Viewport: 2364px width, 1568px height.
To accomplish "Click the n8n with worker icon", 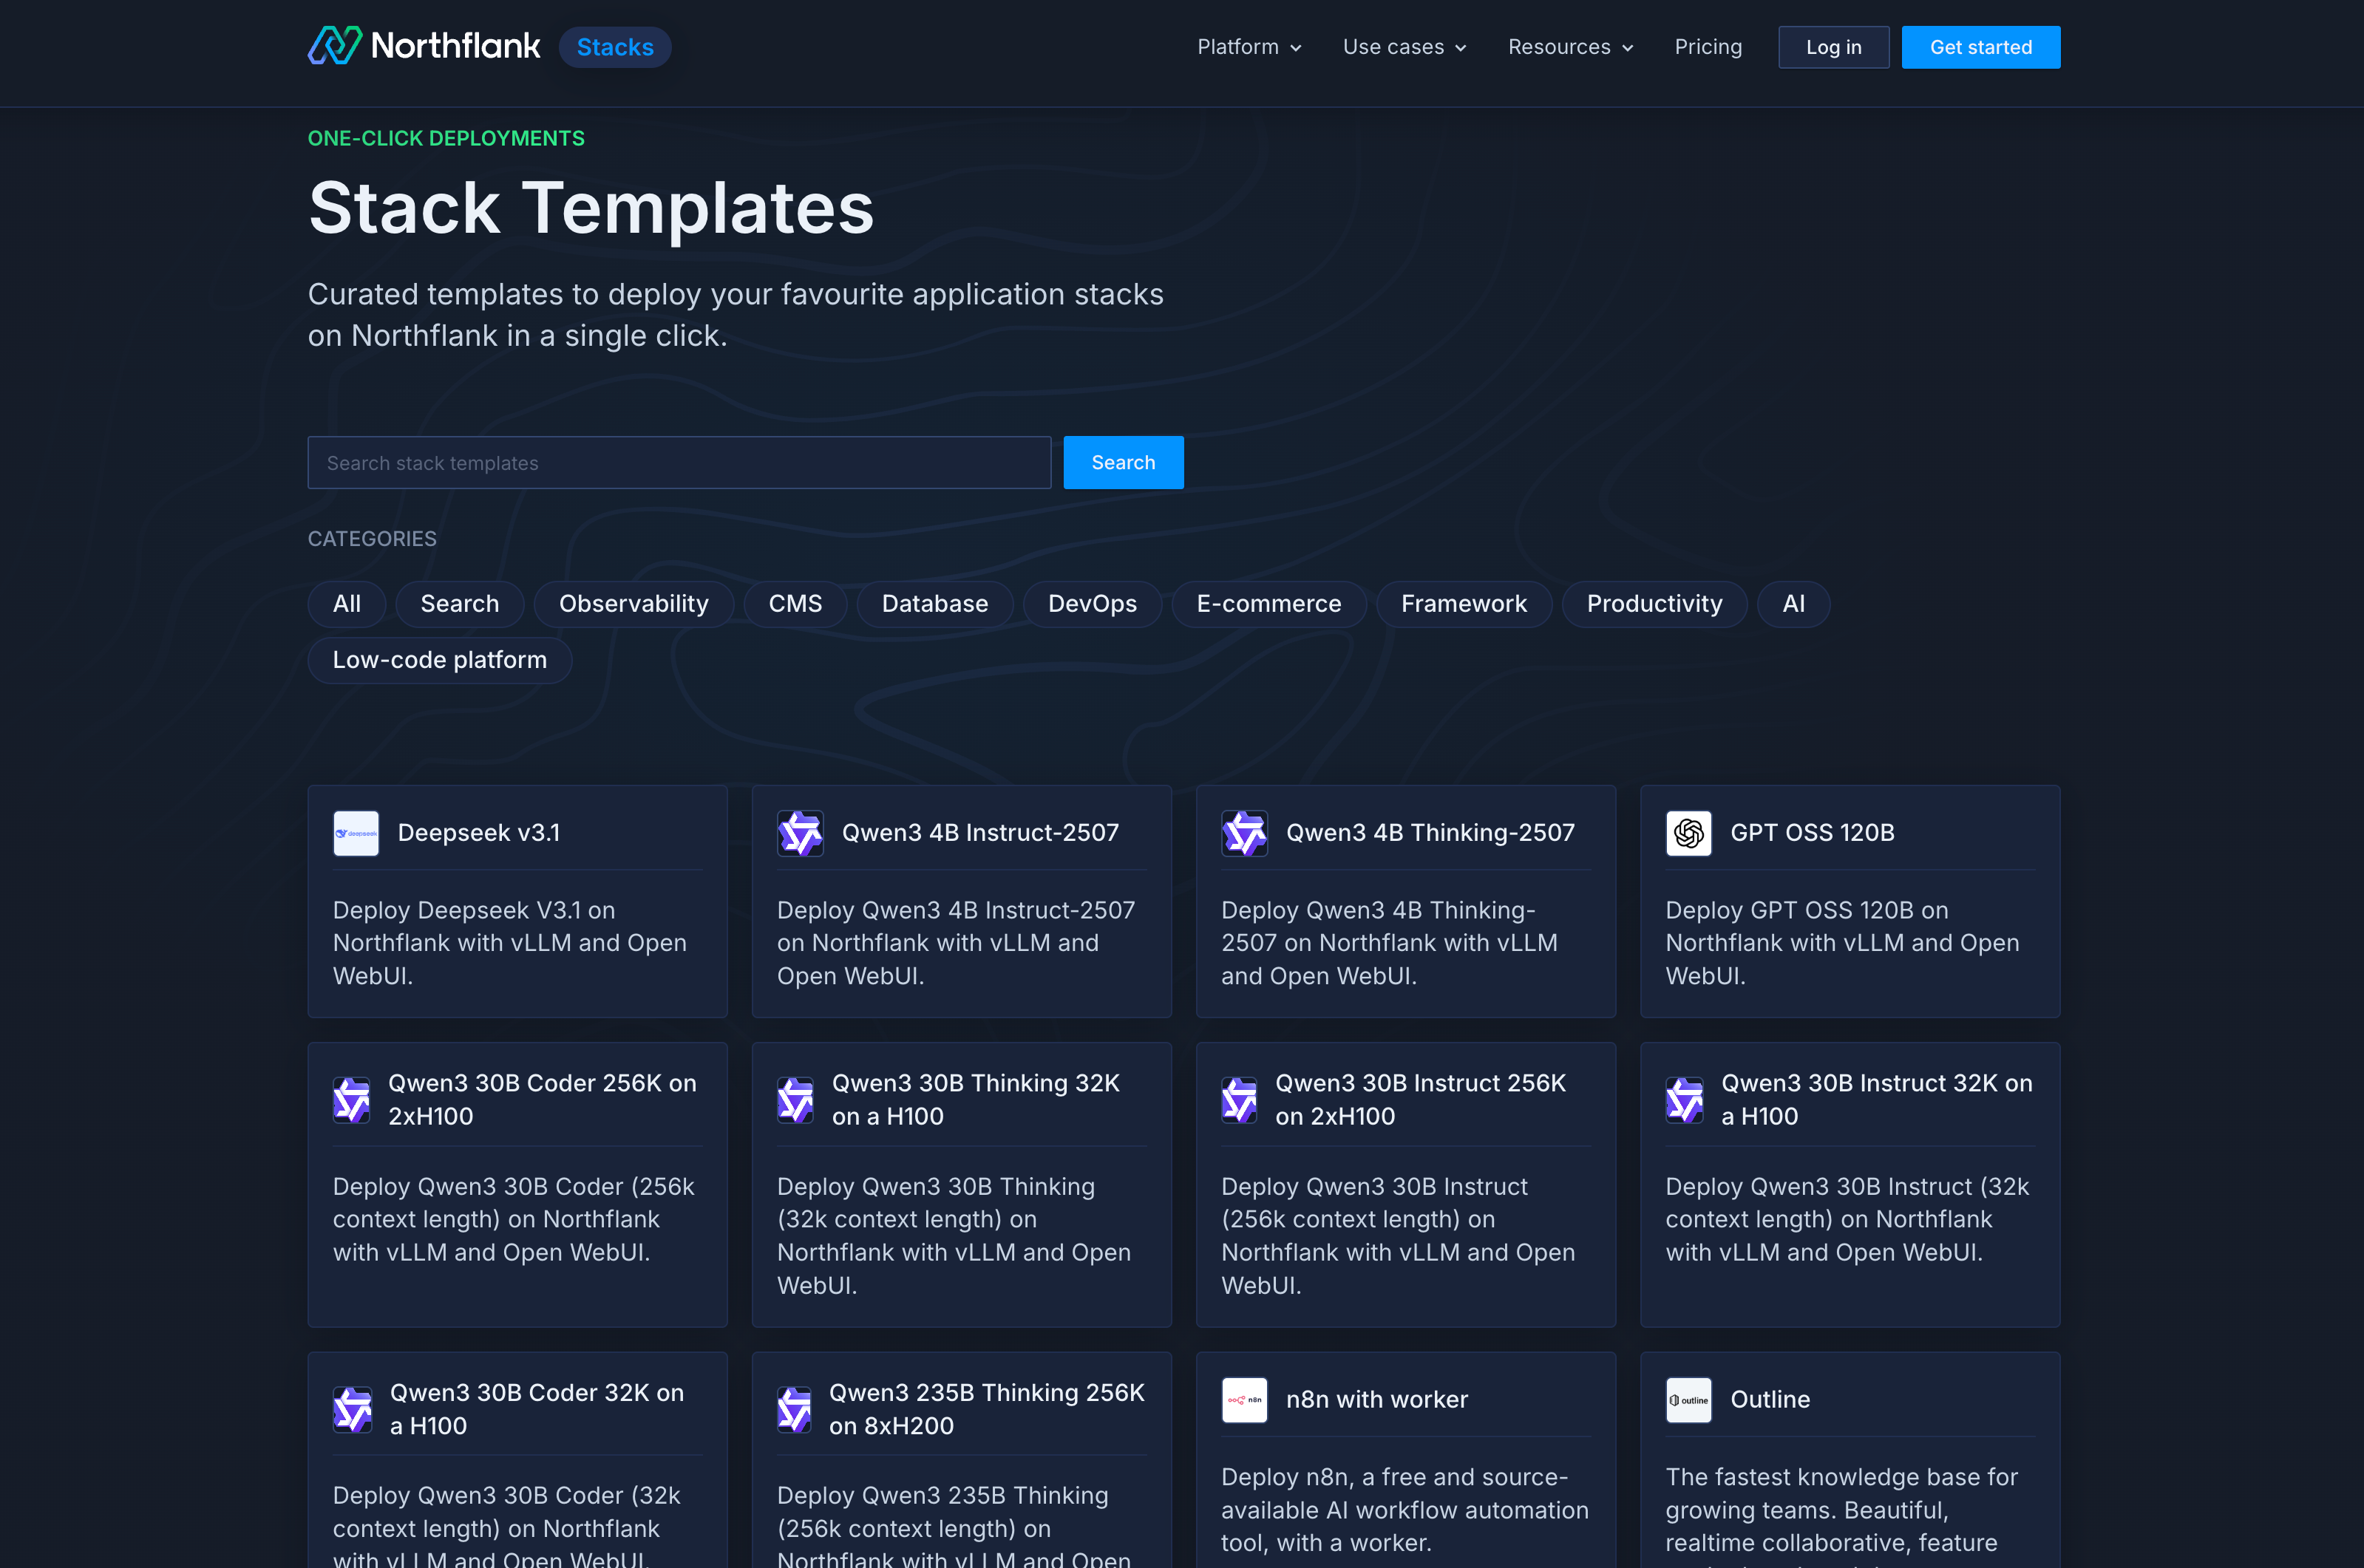I will [1245, 1400].
